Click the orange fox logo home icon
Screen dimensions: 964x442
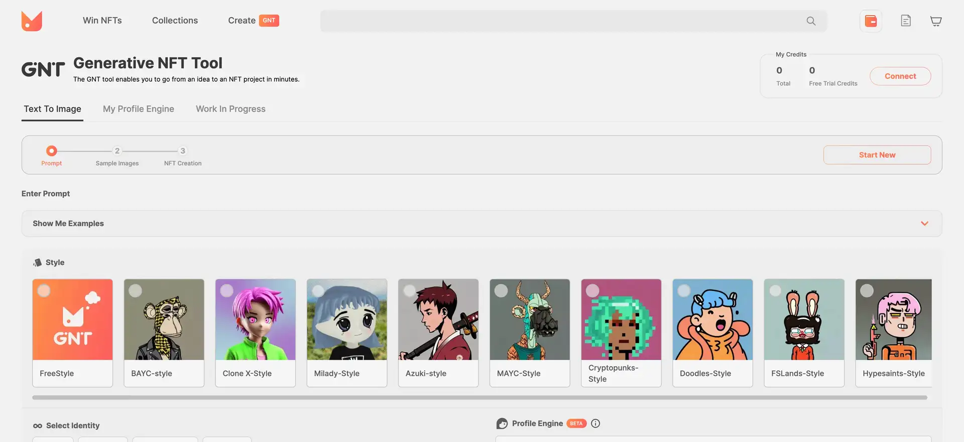(x=32, y=21)
